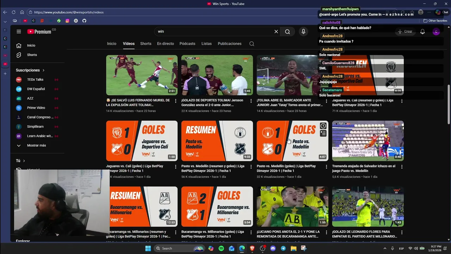Show hidden system tray icons chevron

tap(385, 248)
